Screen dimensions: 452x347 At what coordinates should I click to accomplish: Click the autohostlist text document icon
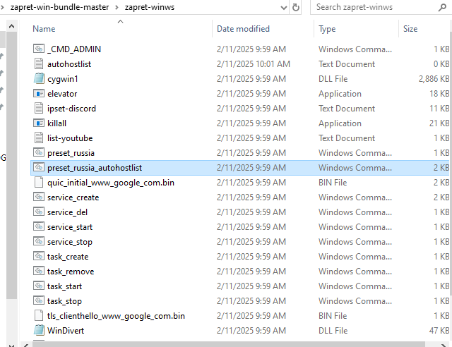coord(39,63)
